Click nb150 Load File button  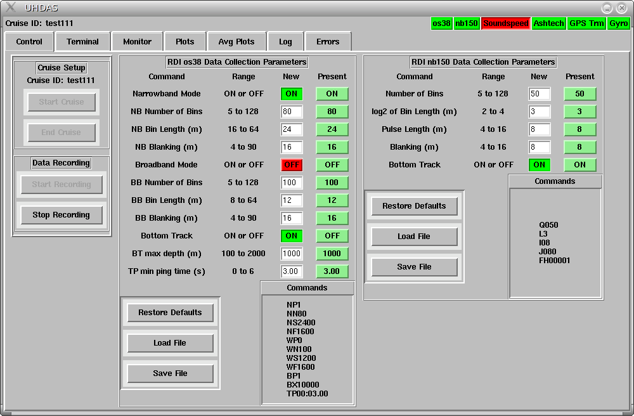(x=415, y=236)
